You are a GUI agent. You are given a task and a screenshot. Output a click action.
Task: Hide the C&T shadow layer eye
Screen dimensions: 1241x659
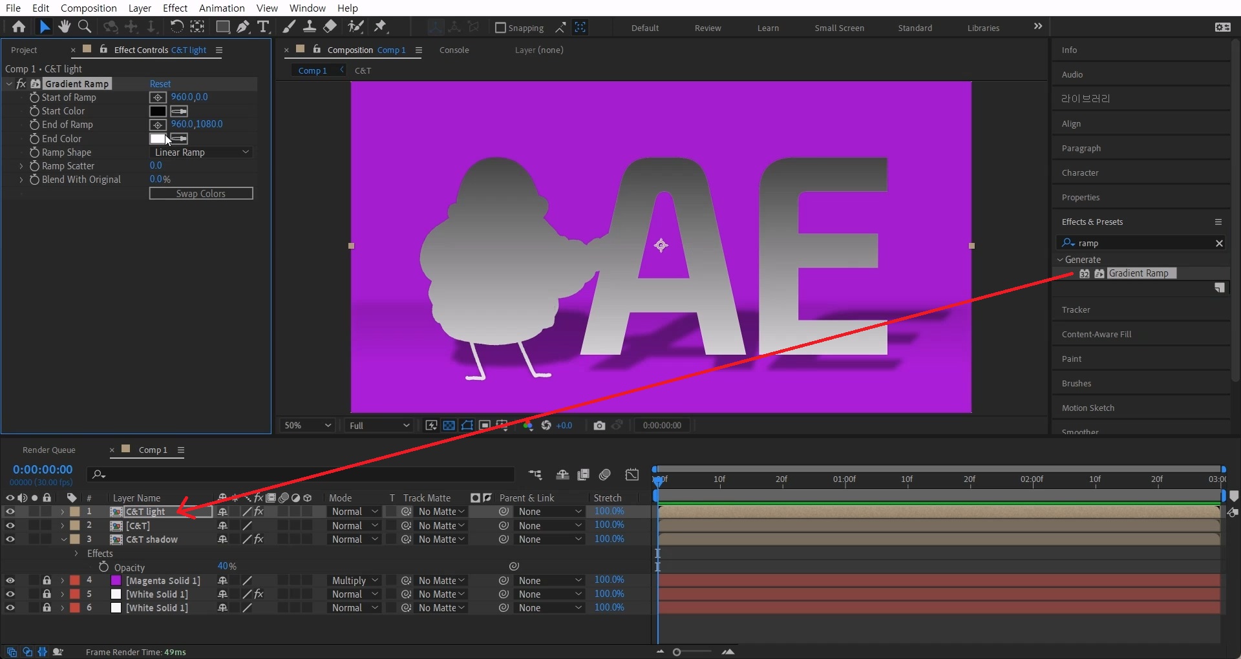[10, 539]
